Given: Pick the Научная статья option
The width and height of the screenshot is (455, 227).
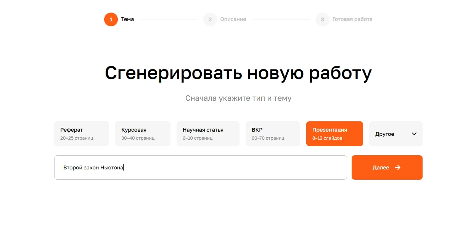Looking at the screenshot, I should (208, 134).
